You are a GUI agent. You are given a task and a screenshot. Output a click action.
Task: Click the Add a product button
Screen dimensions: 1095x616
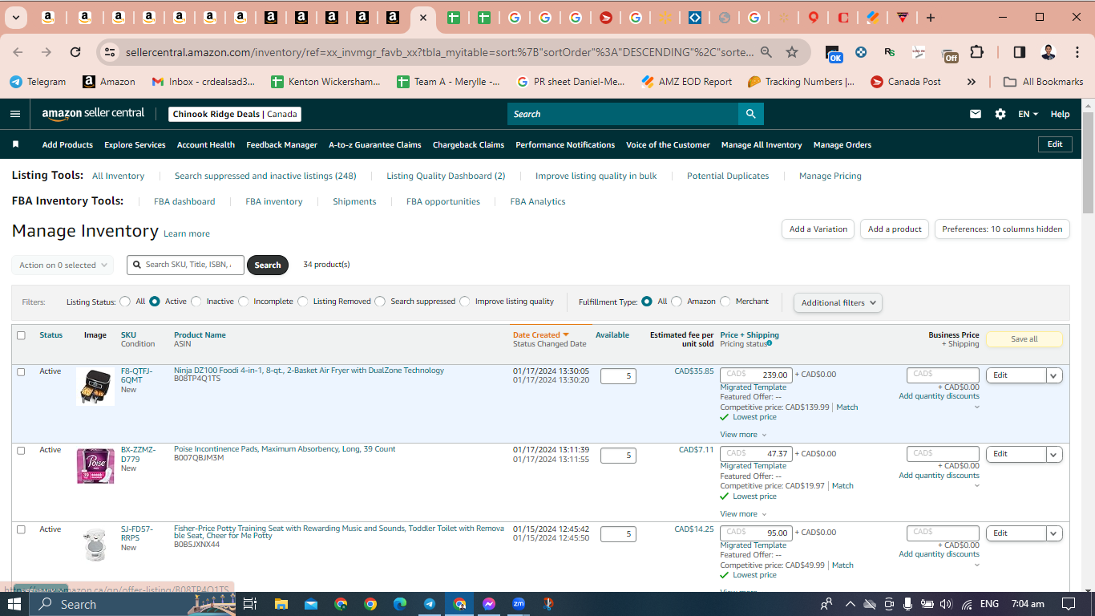pos(895,229)
